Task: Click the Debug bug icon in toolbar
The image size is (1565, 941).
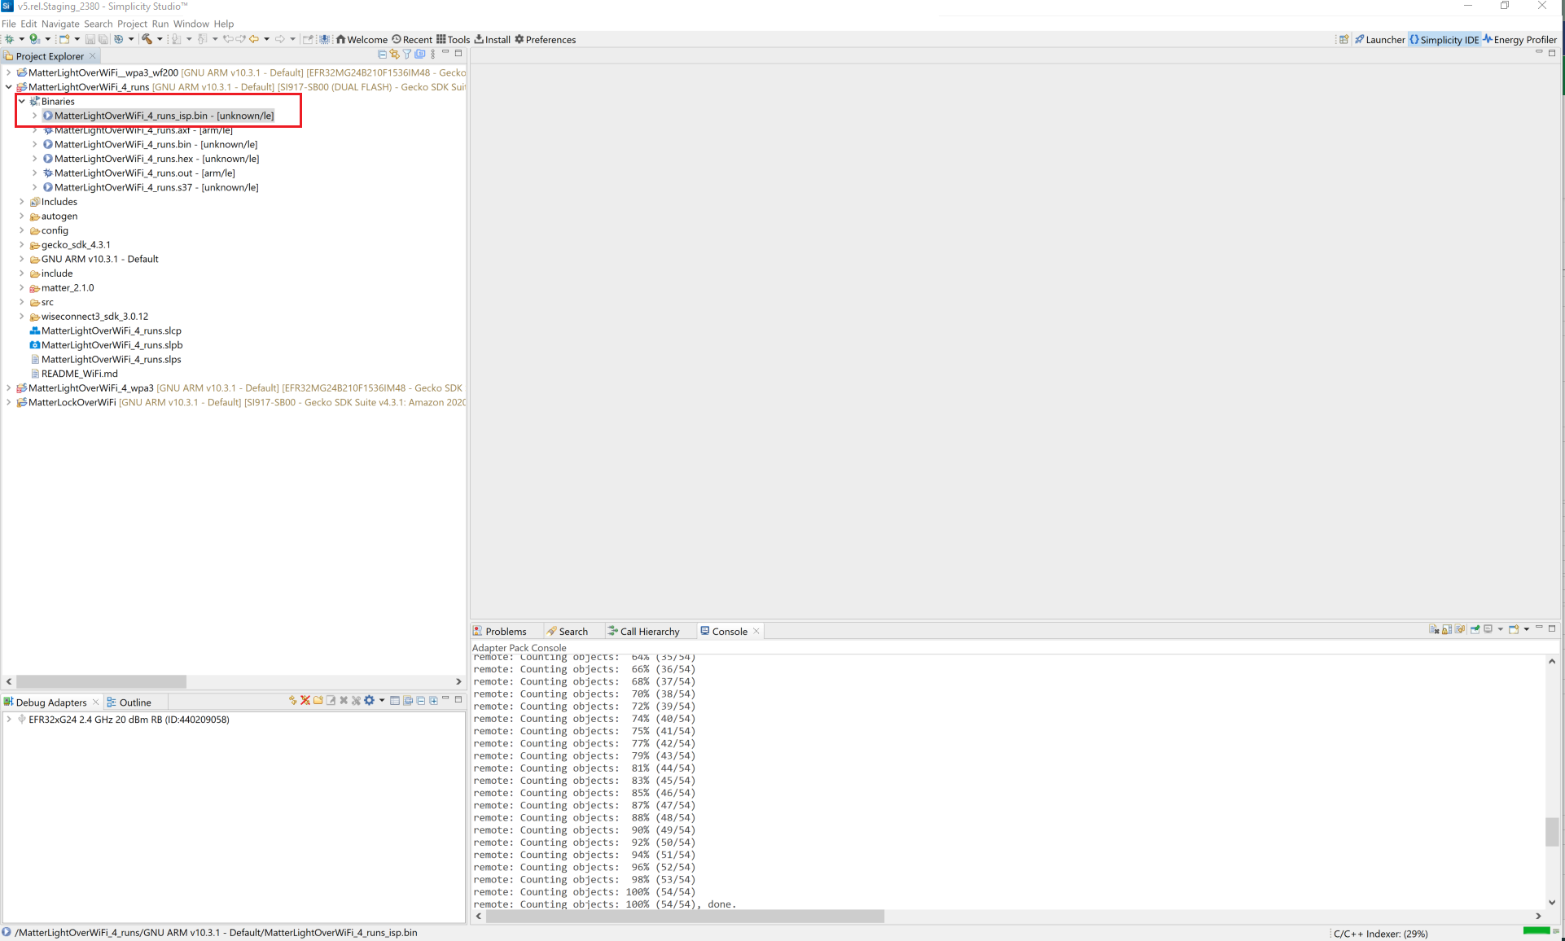Action: pyautogui.click(x=9, y=39)
